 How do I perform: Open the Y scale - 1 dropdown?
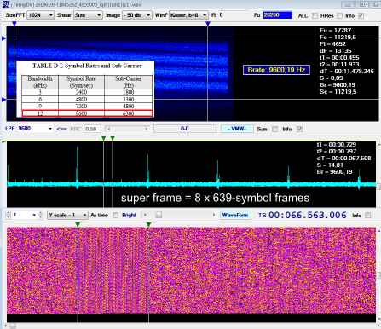click(67, 215)
